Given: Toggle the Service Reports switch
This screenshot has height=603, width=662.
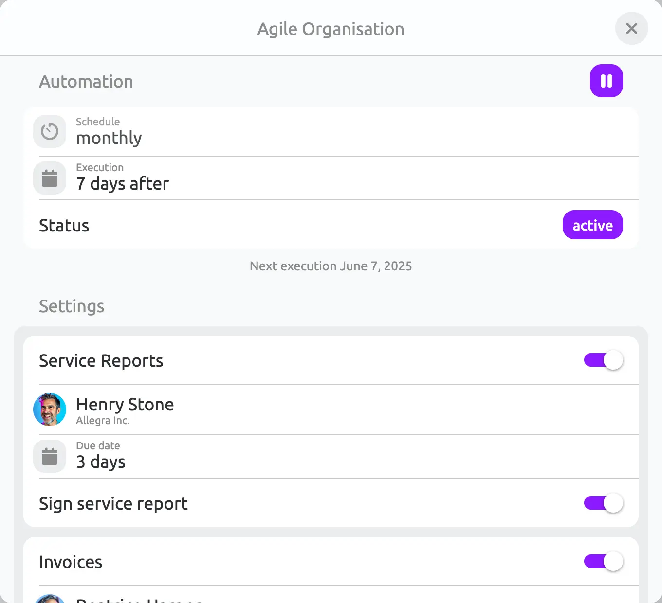Looking at the screenshot, I should [604, 360].
